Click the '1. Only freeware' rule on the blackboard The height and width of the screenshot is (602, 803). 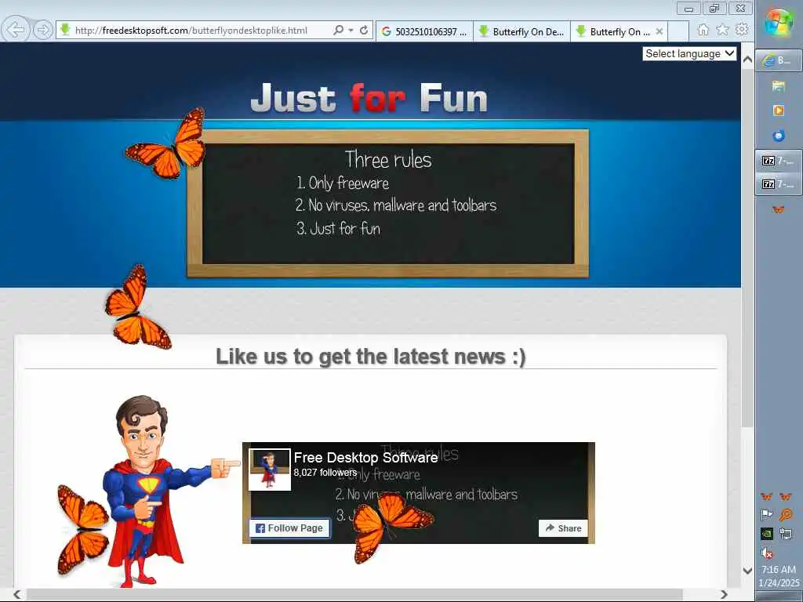tap(343, 183)
